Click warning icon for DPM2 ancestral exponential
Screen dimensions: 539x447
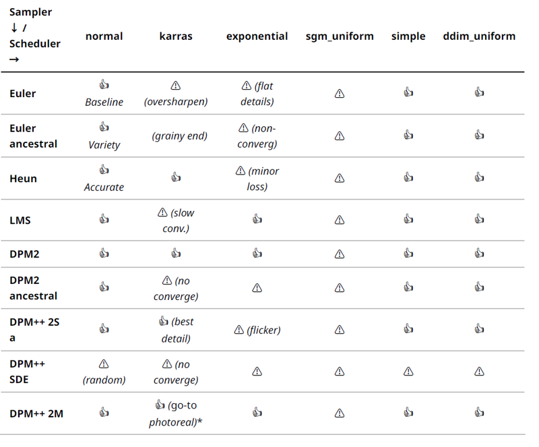257,288
